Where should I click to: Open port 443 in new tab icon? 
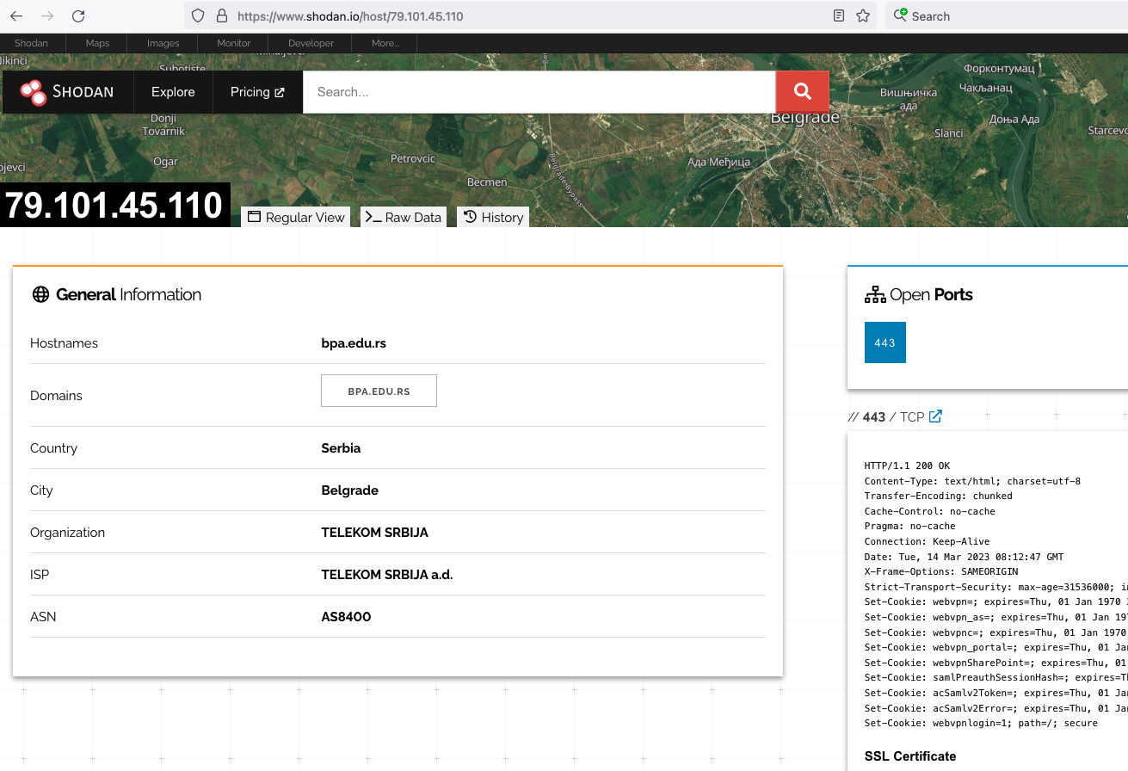[935, 416]
